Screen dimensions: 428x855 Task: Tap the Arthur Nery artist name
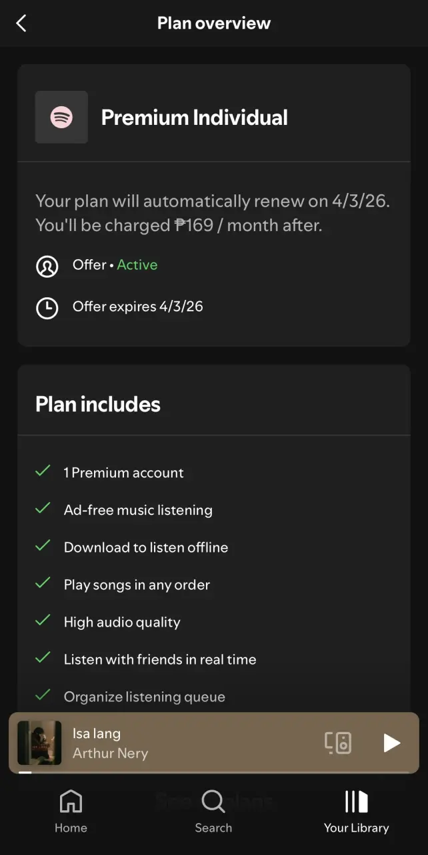110,753
